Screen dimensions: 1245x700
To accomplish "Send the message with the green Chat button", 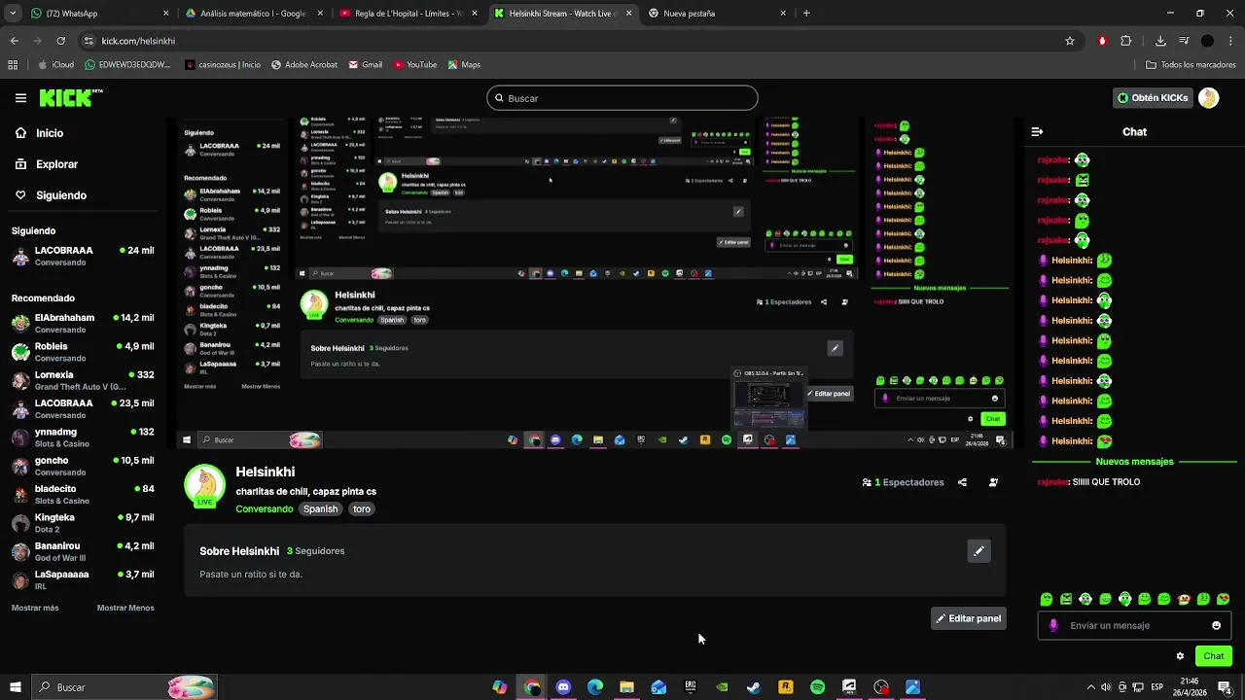I will (x=1213, y=656).
